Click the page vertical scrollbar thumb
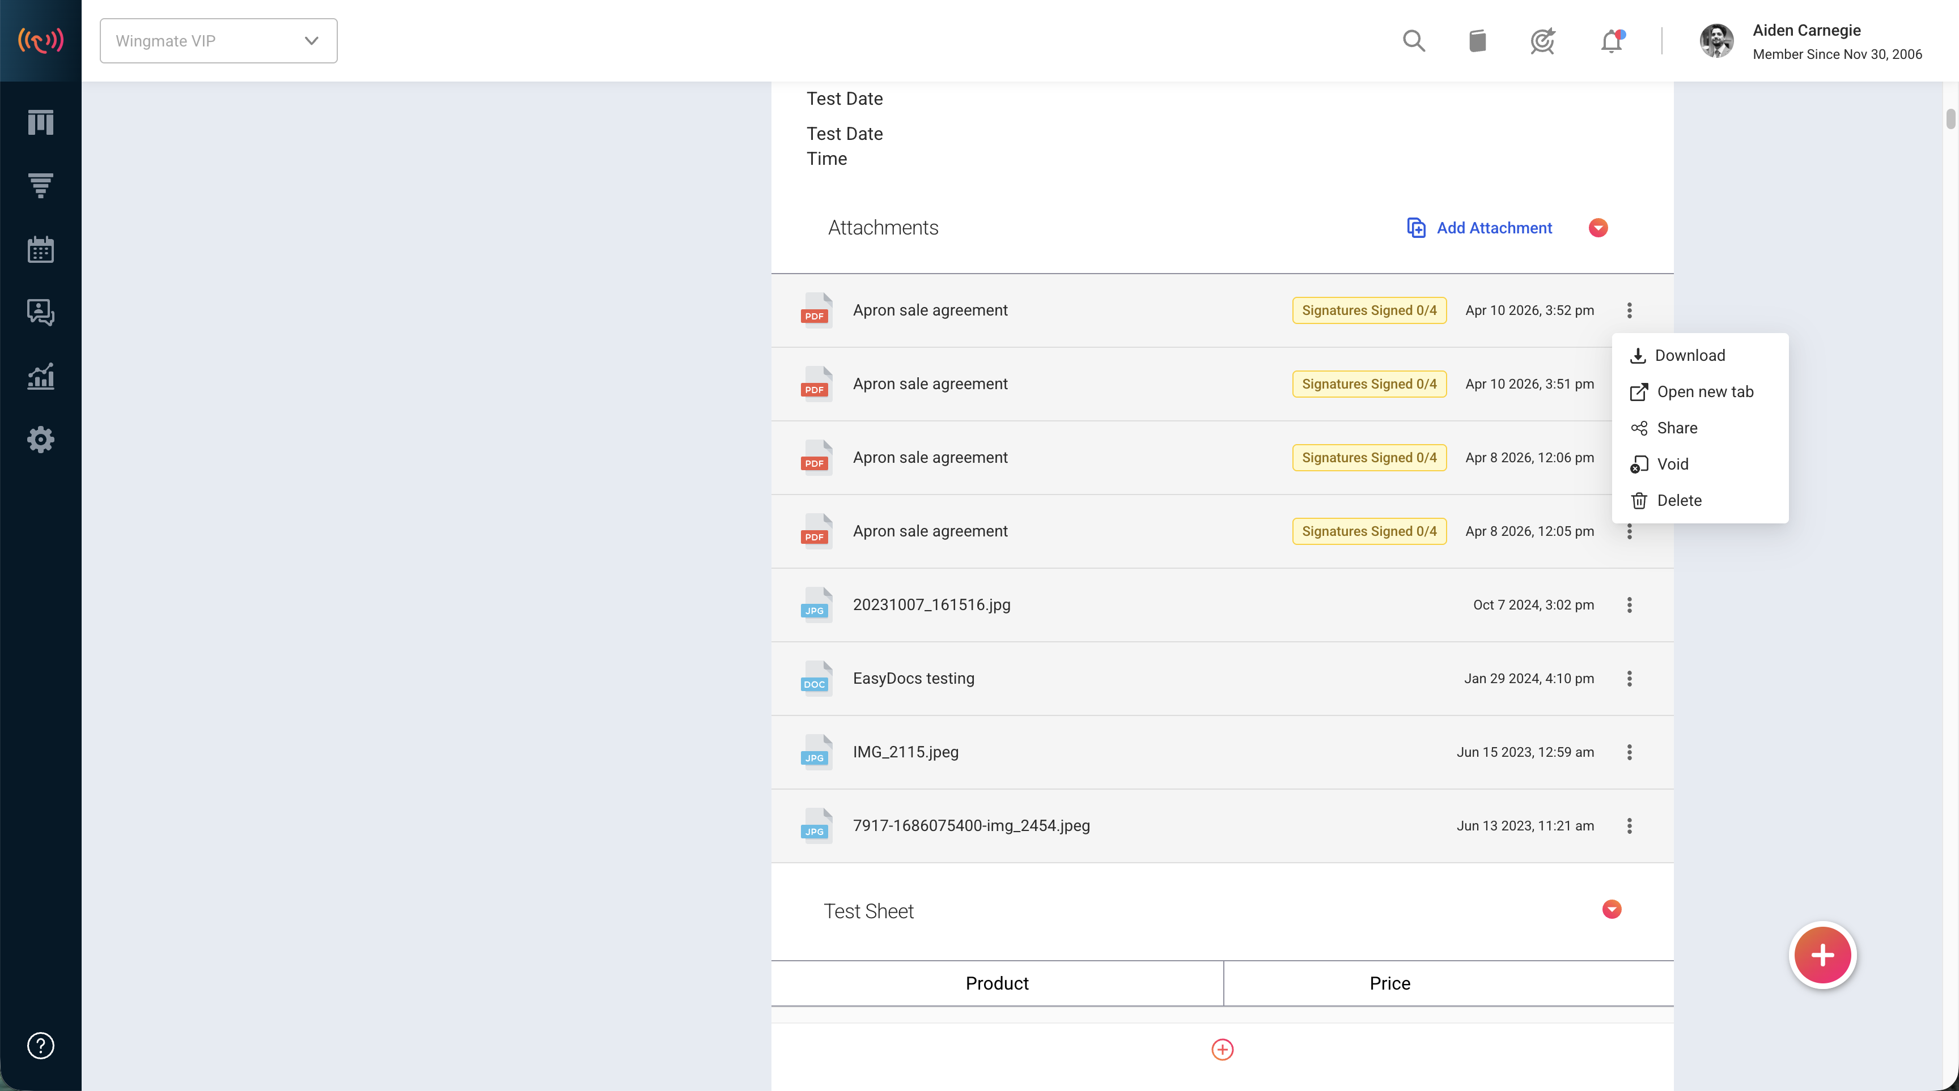 pos(1950,120)
